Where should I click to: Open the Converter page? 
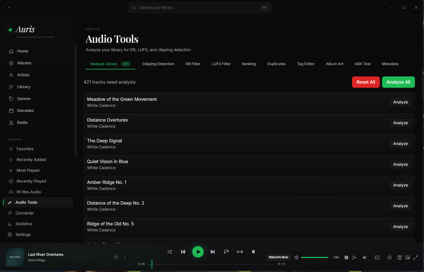25,213
